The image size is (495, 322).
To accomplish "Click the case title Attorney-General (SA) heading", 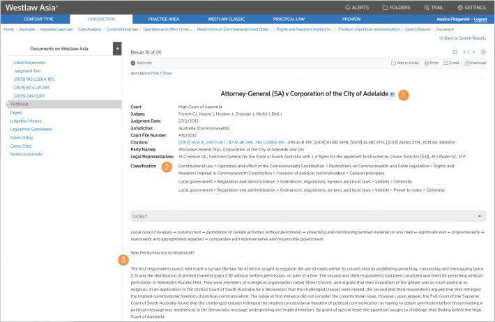I will 305,94.
